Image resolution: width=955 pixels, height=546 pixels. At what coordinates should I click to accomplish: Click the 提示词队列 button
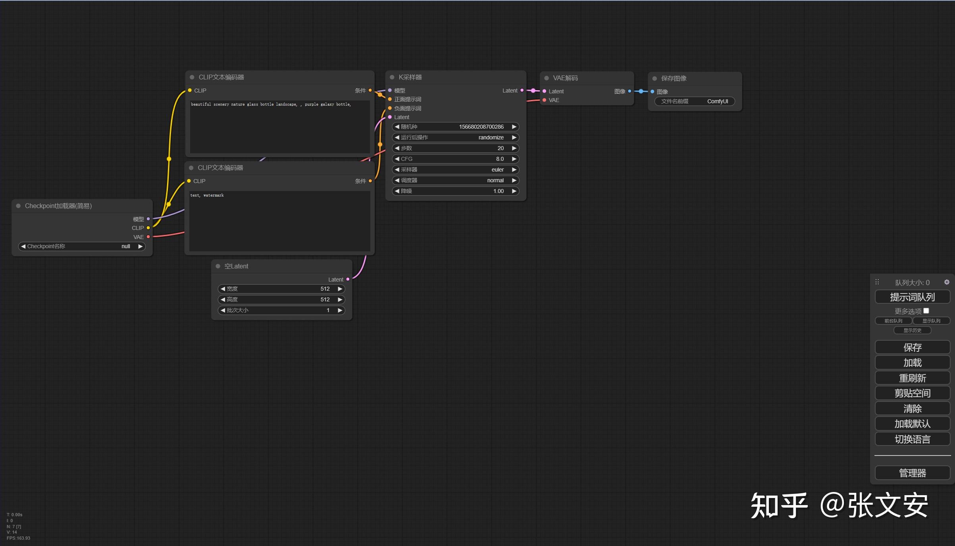tap(912, 297)
